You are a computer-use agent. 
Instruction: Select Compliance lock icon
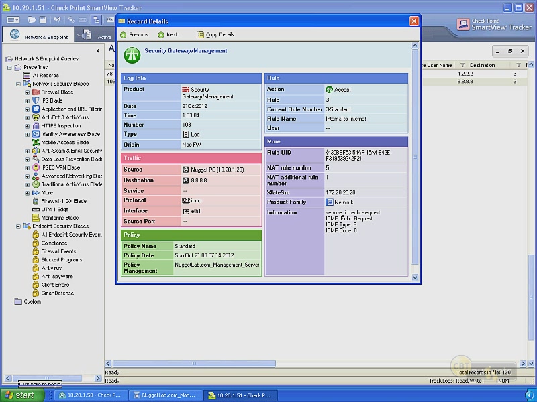click(x=36, y=243)
